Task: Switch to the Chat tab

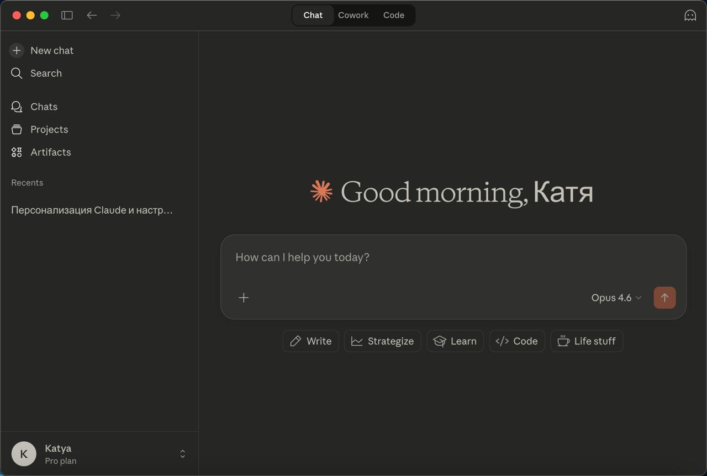Action: 313,15
